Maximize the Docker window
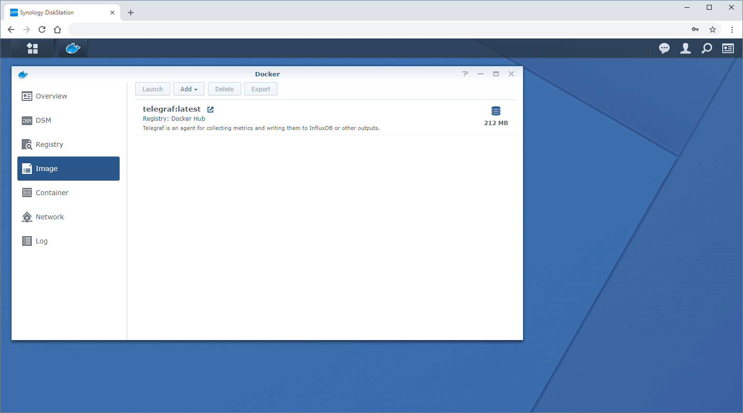 pyautogui.click(x=496, y=74)
